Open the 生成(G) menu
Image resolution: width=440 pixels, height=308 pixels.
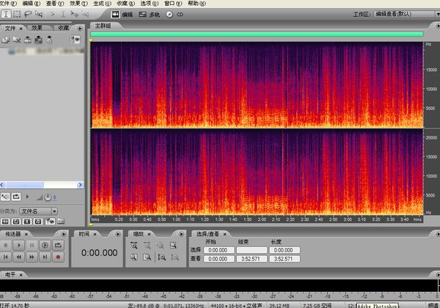click(103, 4)
